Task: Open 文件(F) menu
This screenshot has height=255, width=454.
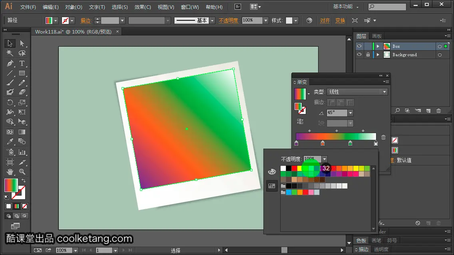Action: pyautogui.click(x=28, y=7)
